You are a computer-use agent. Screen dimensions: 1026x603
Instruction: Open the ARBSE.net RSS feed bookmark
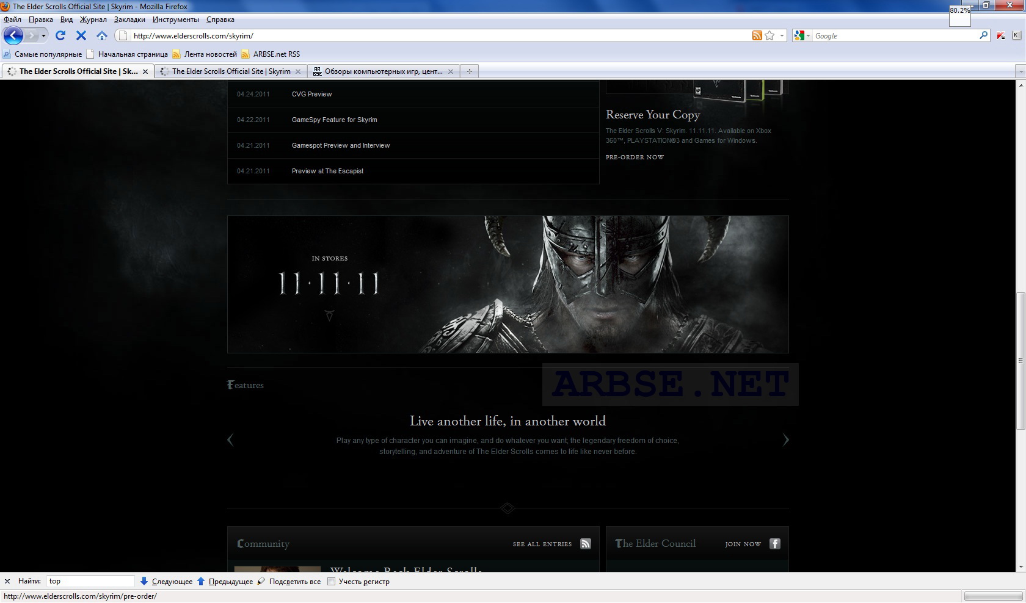coord(271,54)
